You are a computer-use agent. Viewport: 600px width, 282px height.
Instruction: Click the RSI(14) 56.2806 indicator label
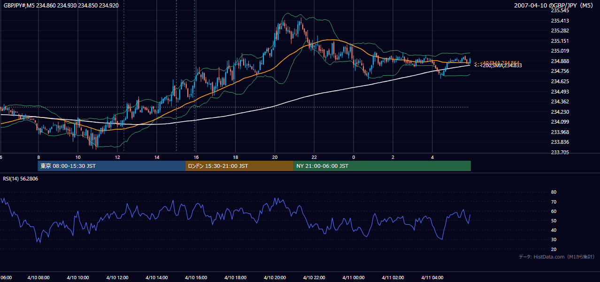pos(21,179)
